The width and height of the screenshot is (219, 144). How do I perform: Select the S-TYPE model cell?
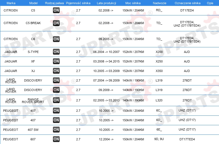33,52
